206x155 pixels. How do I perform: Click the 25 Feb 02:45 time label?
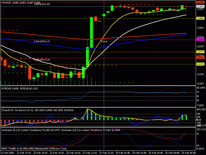pos(139,153)
